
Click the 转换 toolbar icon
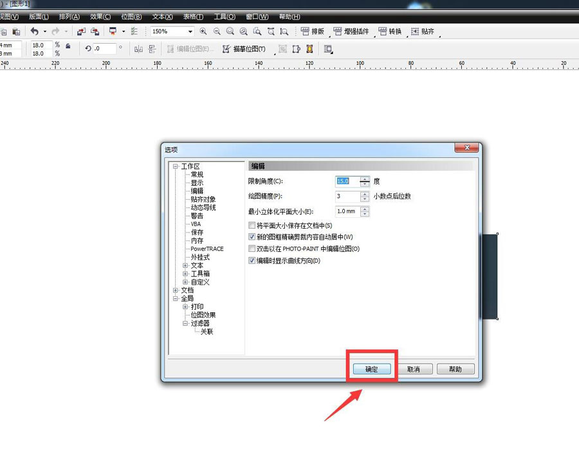(390, 31)
